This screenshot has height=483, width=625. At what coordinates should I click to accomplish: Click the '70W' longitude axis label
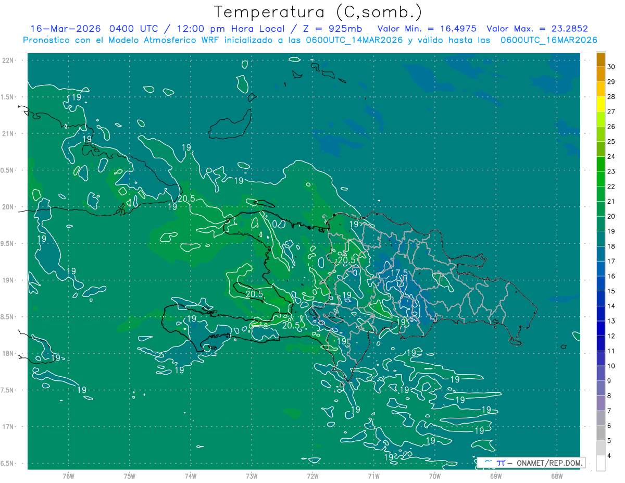point(435,476)
